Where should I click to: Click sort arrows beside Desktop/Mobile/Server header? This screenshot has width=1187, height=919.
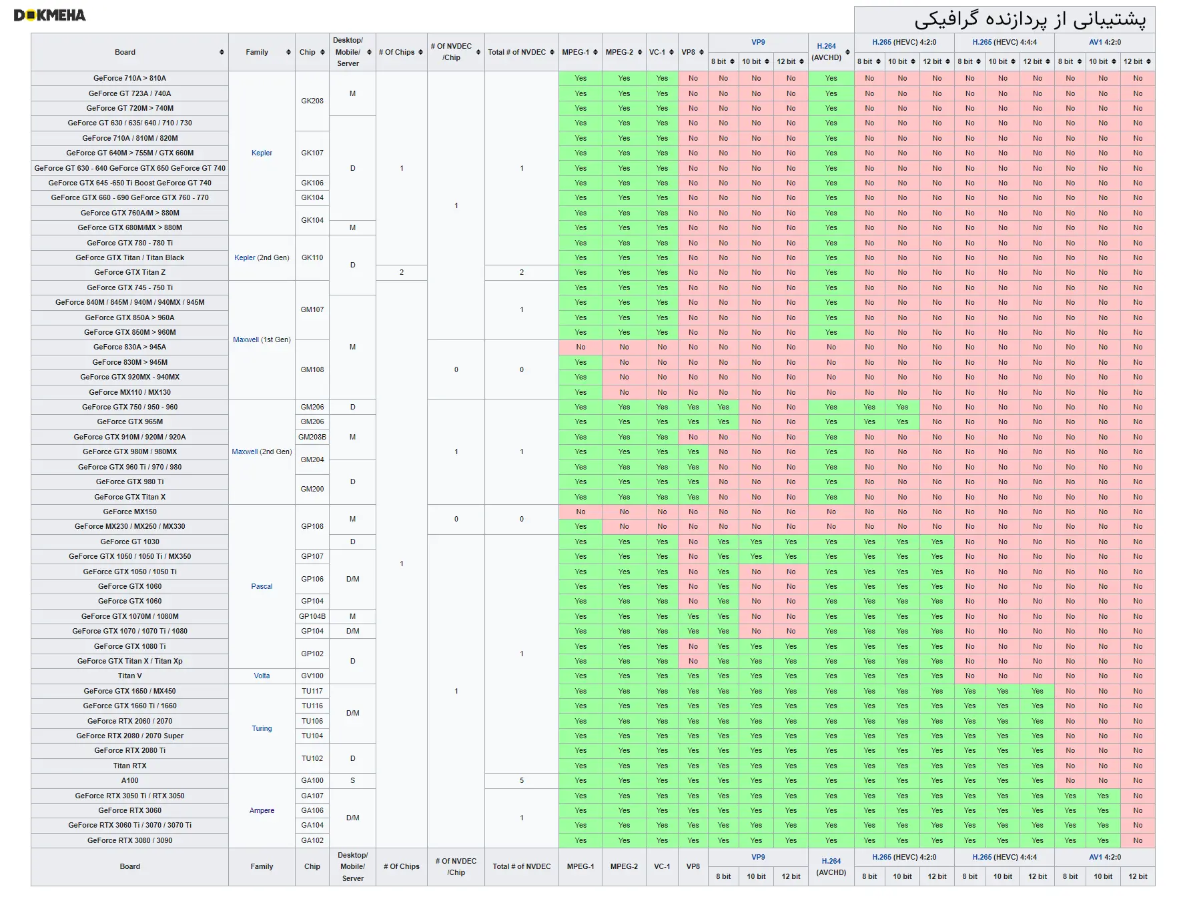(x=369, y=52)
